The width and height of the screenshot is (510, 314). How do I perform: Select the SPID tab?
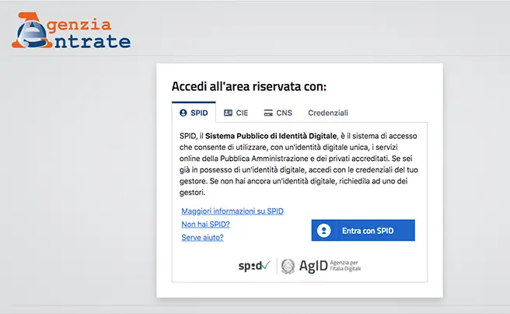click(194, 113)
